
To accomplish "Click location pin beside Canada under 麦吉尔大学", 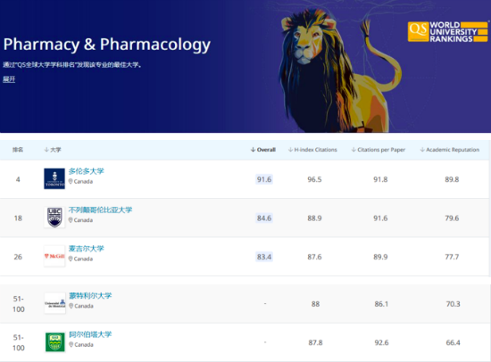I will (x=71, y=259).
